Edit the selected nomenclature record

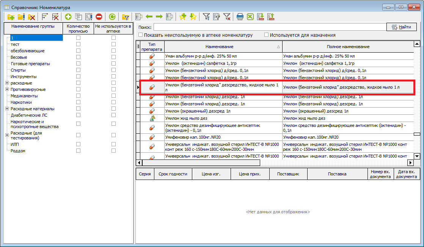pyautogui.click(x=89, y=17)
